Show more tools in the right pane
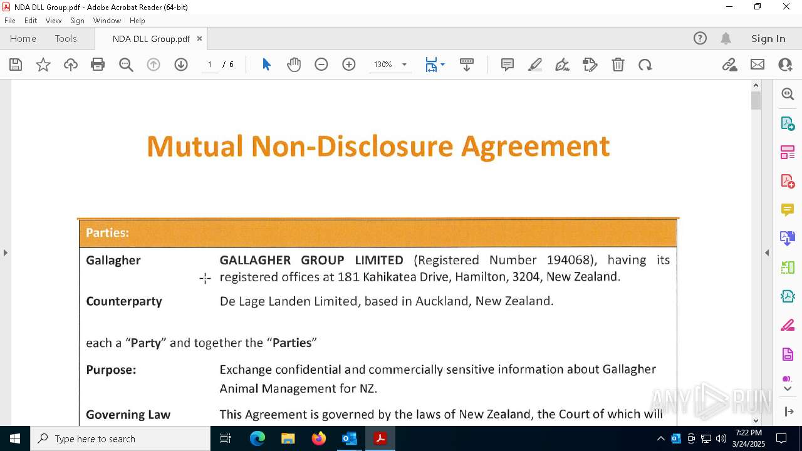This screenshot has width=802, height=451. 788,388
